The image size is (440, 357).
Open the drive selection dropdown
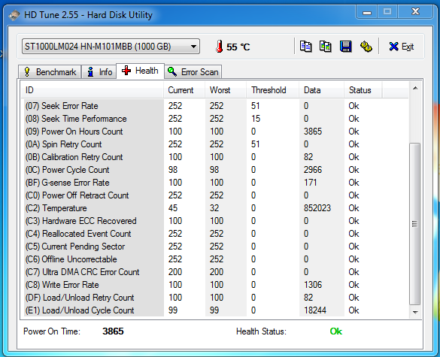(111, 47)
